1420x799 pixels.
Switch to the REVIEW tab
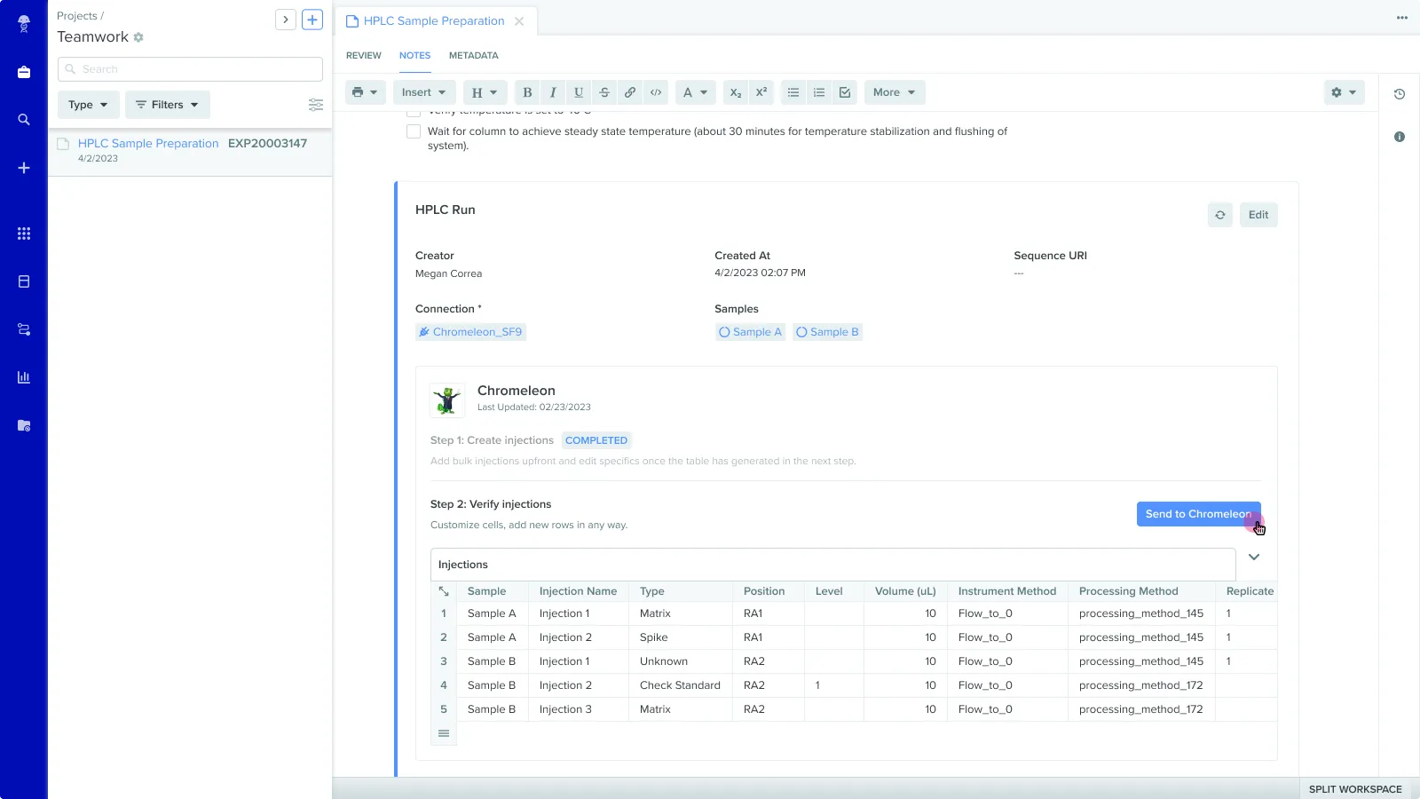coord(364,55)
